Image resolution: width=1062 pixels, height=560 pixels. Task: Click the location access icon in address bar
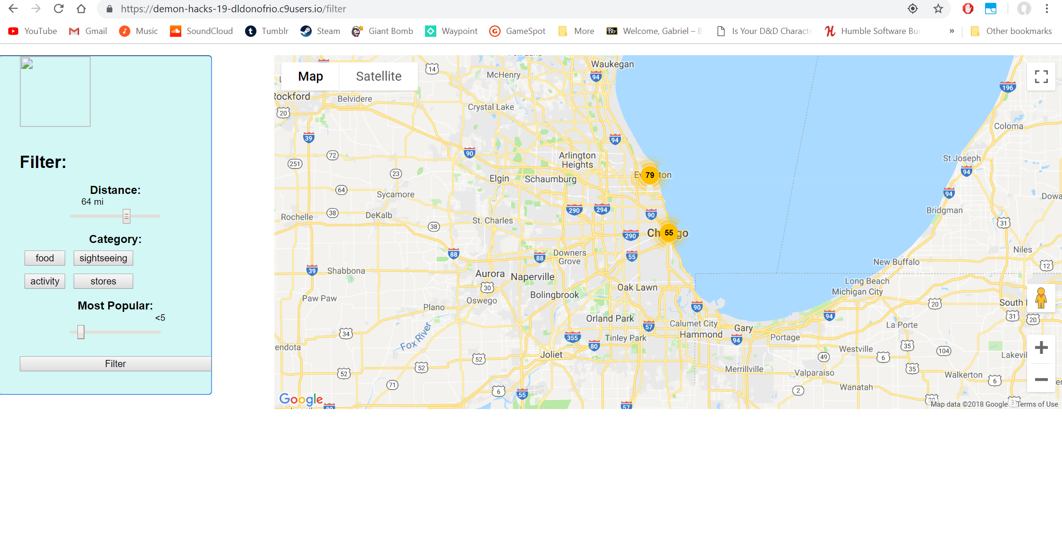click(912, 9)
